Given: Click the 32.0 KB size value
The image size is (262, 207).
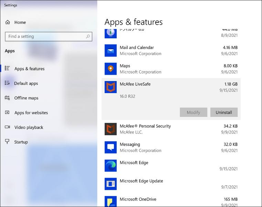Looking at the screenshot, I should coord(231,144).
